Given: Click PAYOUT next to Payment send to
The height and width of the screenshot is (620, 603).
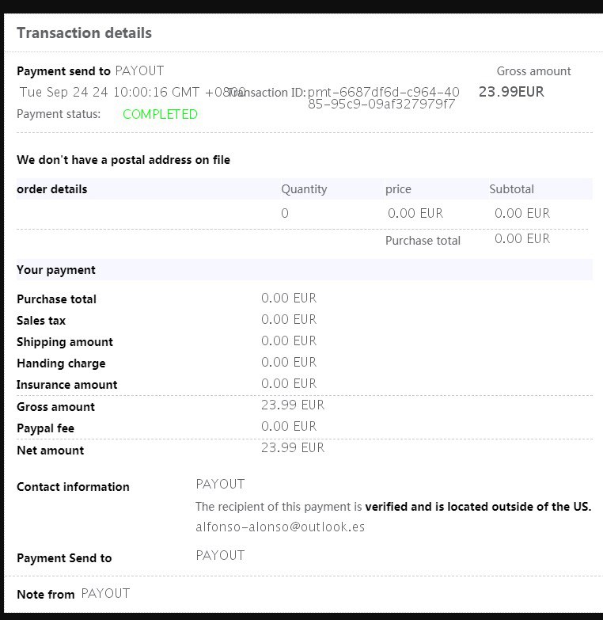Looking at the screenshot, I should (x=139, y=70).
